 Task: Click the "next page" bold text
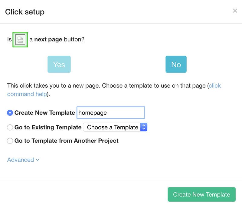(48, 40)
